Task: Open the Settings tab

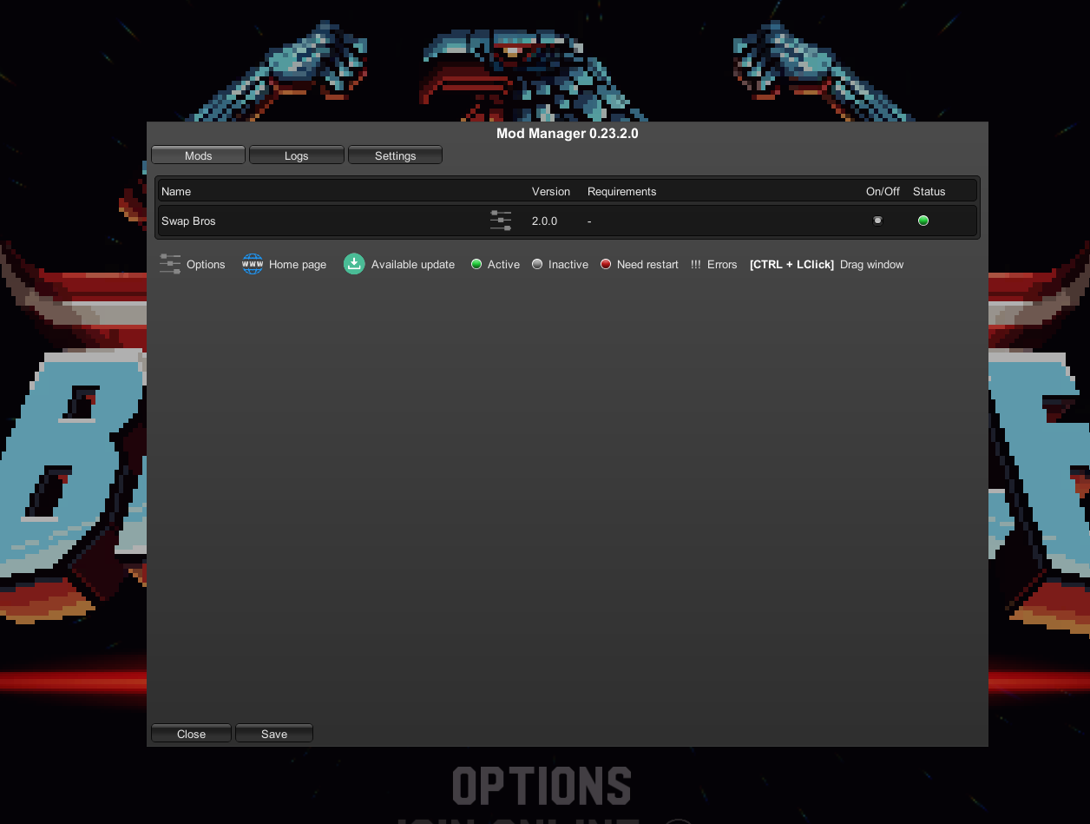Action: (x=395, y=155)
